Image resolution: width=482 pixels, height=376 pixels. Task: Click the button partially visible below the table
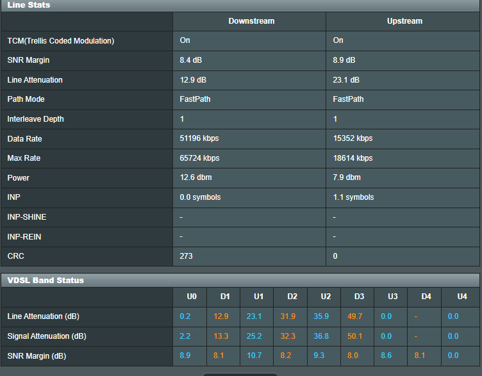click(240, 374)
